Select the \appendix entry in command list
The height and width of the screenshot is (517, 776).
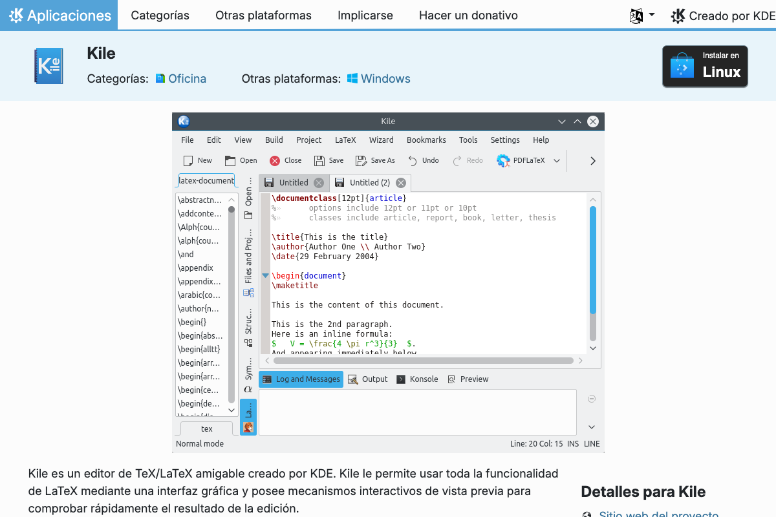pos(195,268)
